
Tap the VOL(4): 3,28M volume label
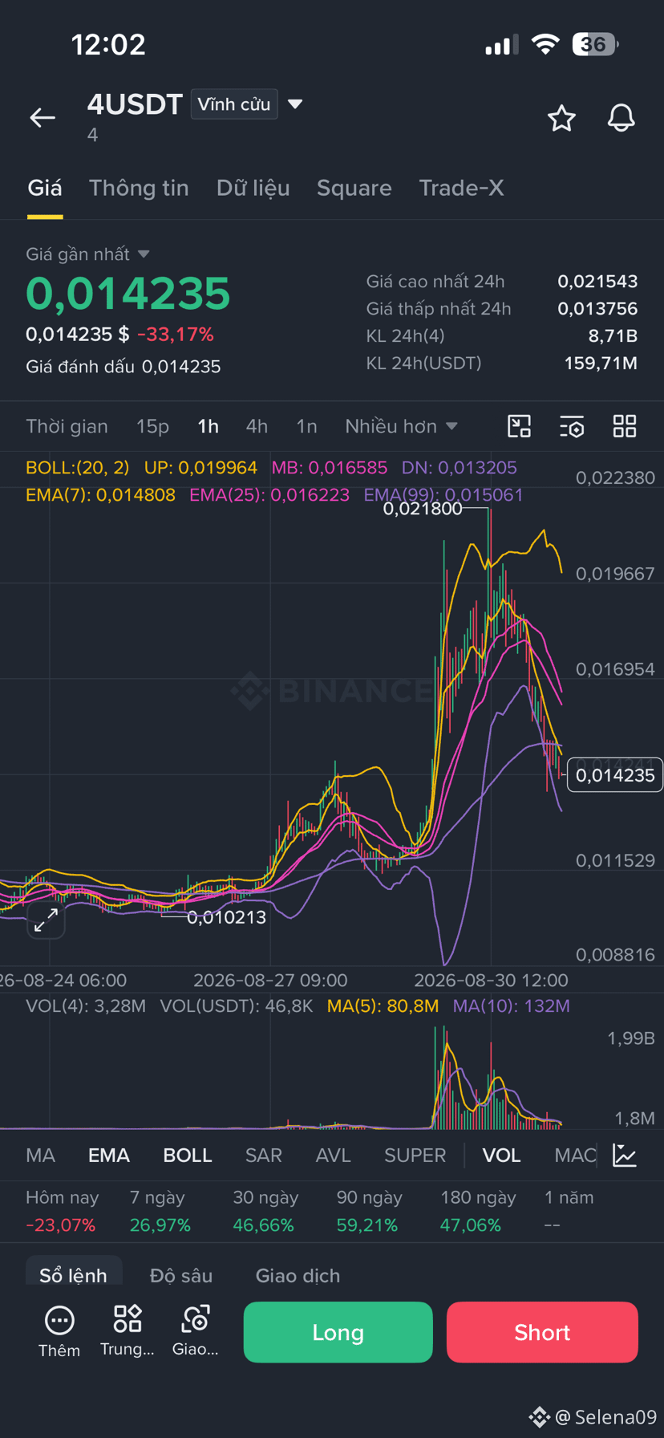86,1006
